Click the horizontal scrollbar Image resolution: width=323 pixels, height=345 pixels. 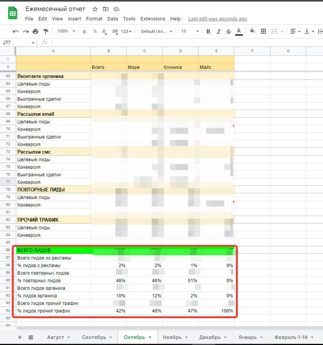tap(169, 328)
